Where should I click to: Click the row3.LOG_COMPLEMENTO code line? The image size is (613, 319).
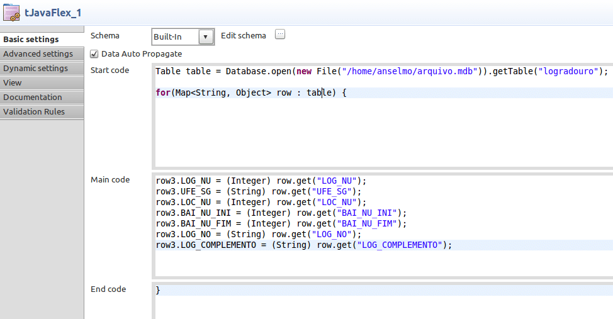click(x=303, y=245)
